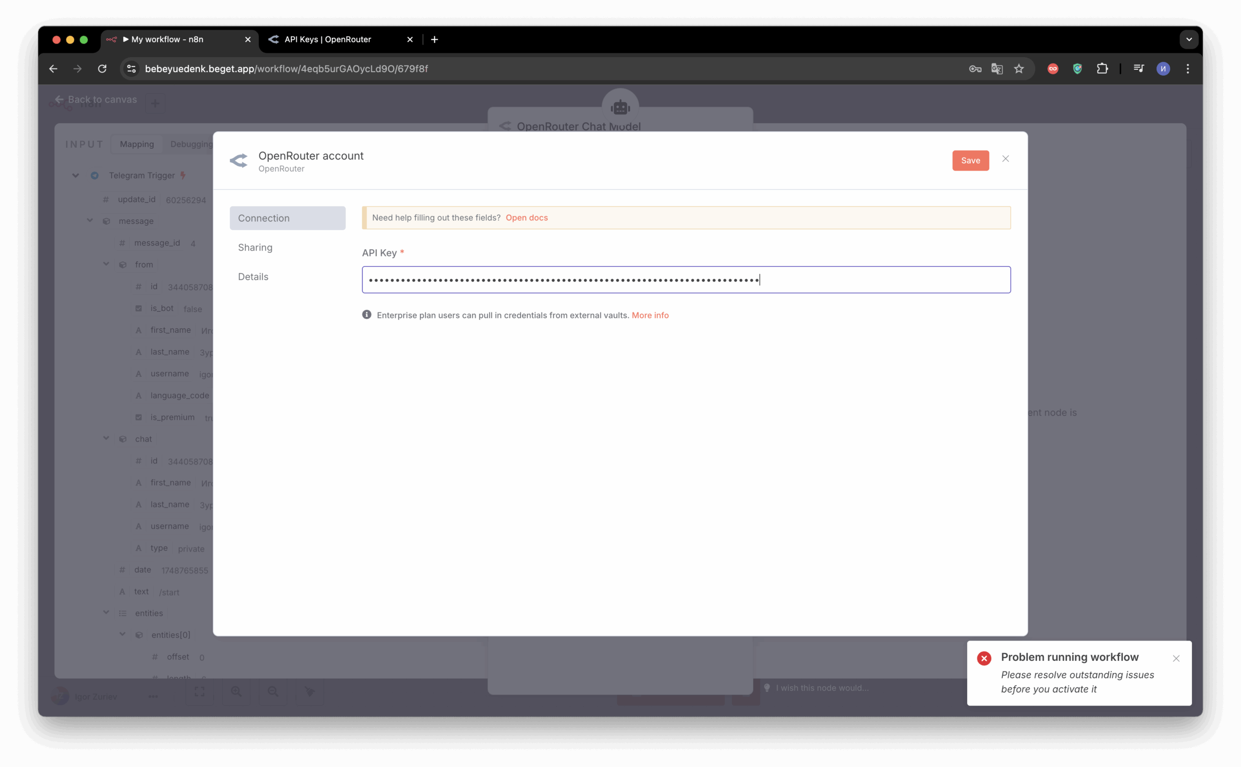Open More info link about external vaults

pyautogui.click(x=650, y=315)
